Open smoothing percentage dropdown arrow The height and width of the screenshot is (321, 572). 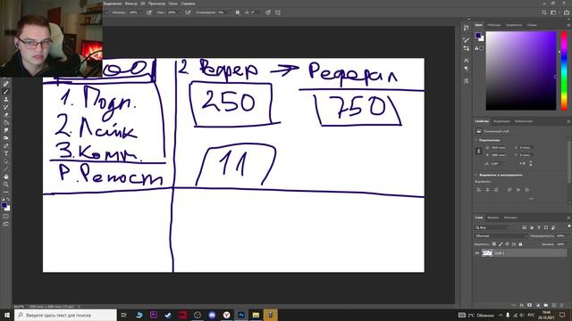click(x=229, y=12)
